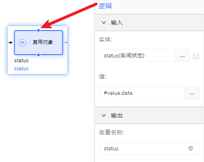Screen dimensions: 204x162
Task: Click the output connector right of 复用对象
Action: pyautogui.click(x=66, y=43)
